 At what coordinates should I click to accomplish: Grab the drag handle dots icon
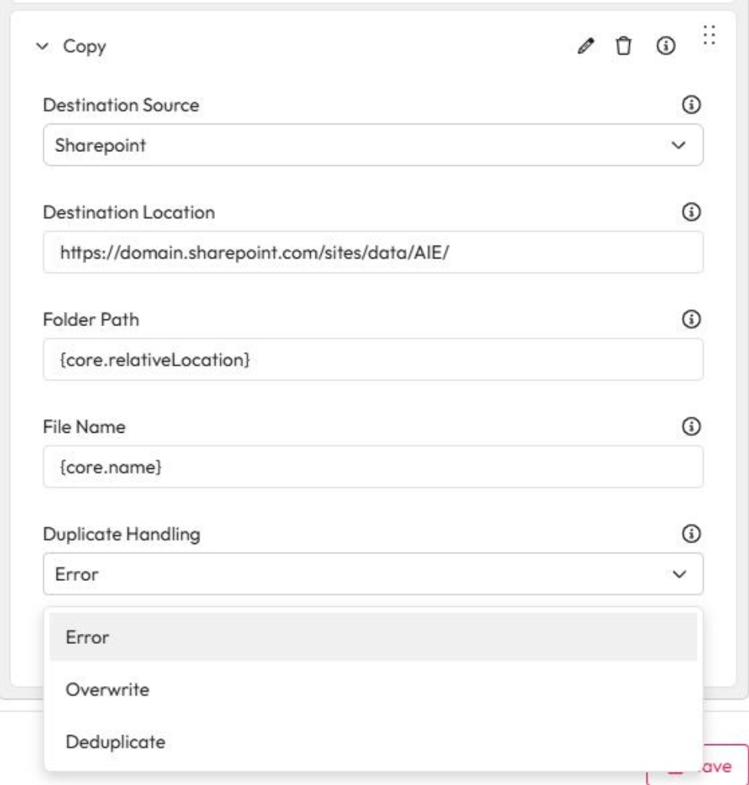click(709, 35)
